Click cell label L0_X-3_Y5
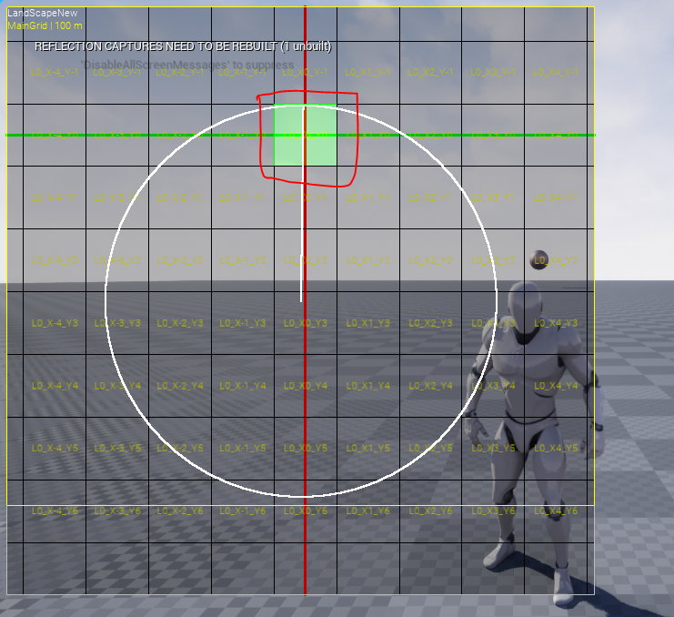The height and width of the screenshot is (617, 674). (117, 449)
